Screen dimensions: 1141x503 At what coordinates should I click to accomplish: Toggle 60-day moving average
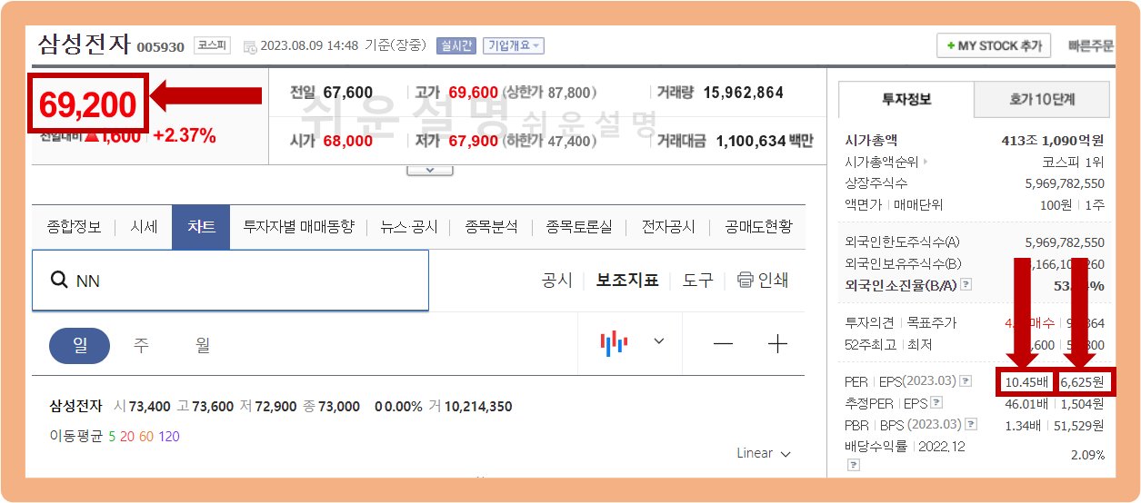(x=146, y=437)
